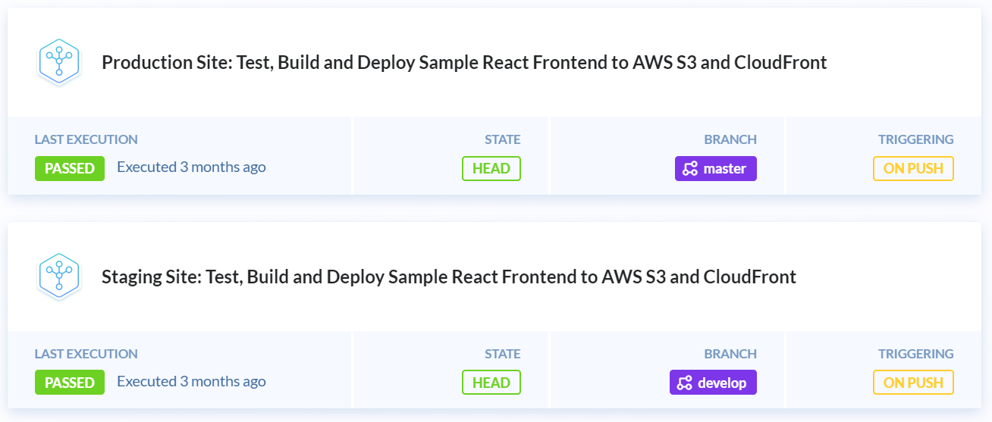This screenshot has width=992, height=422.
Task: Open the Staging Site pipeline title
Action: click(x=449, y=277)
